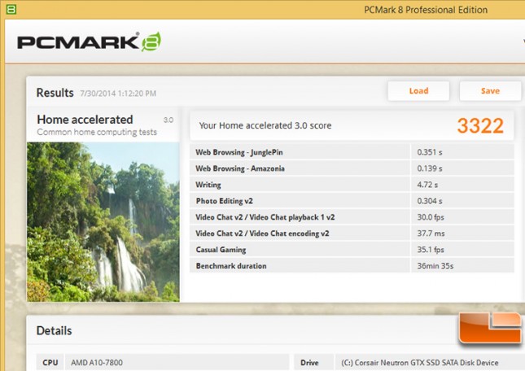Click the 0.139 s value

pos(430,168)
